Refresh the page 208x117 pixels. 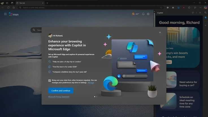8,8
